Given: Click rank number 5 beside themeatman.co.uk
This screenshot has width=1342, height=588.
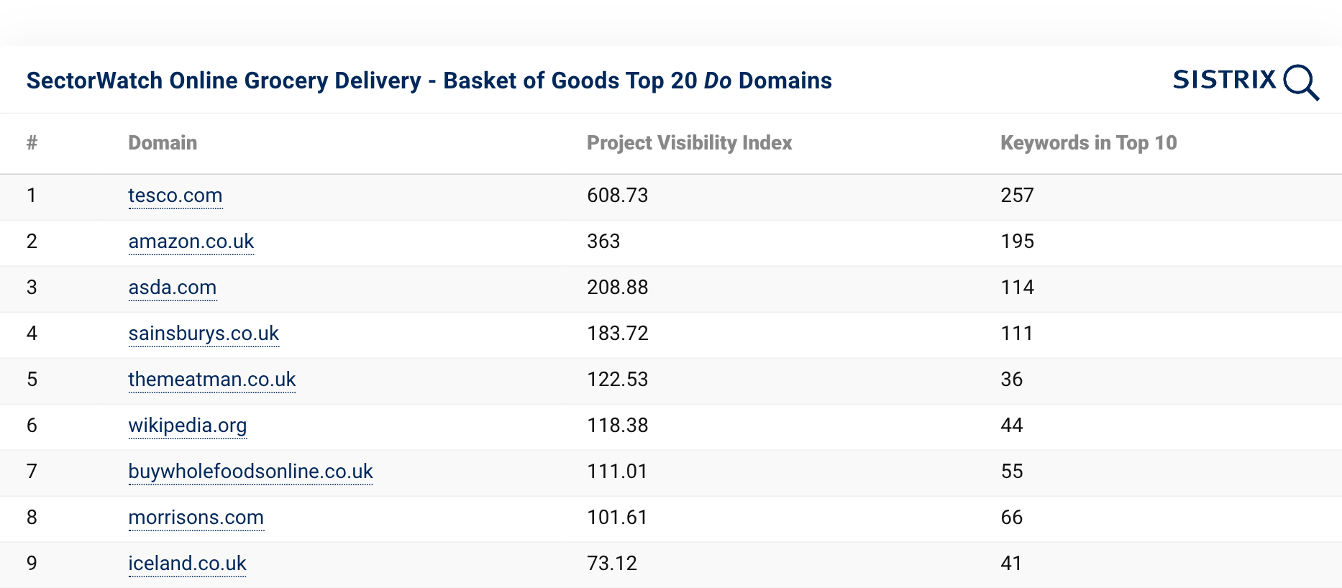Looking at the screenshot, I should 32,380.
